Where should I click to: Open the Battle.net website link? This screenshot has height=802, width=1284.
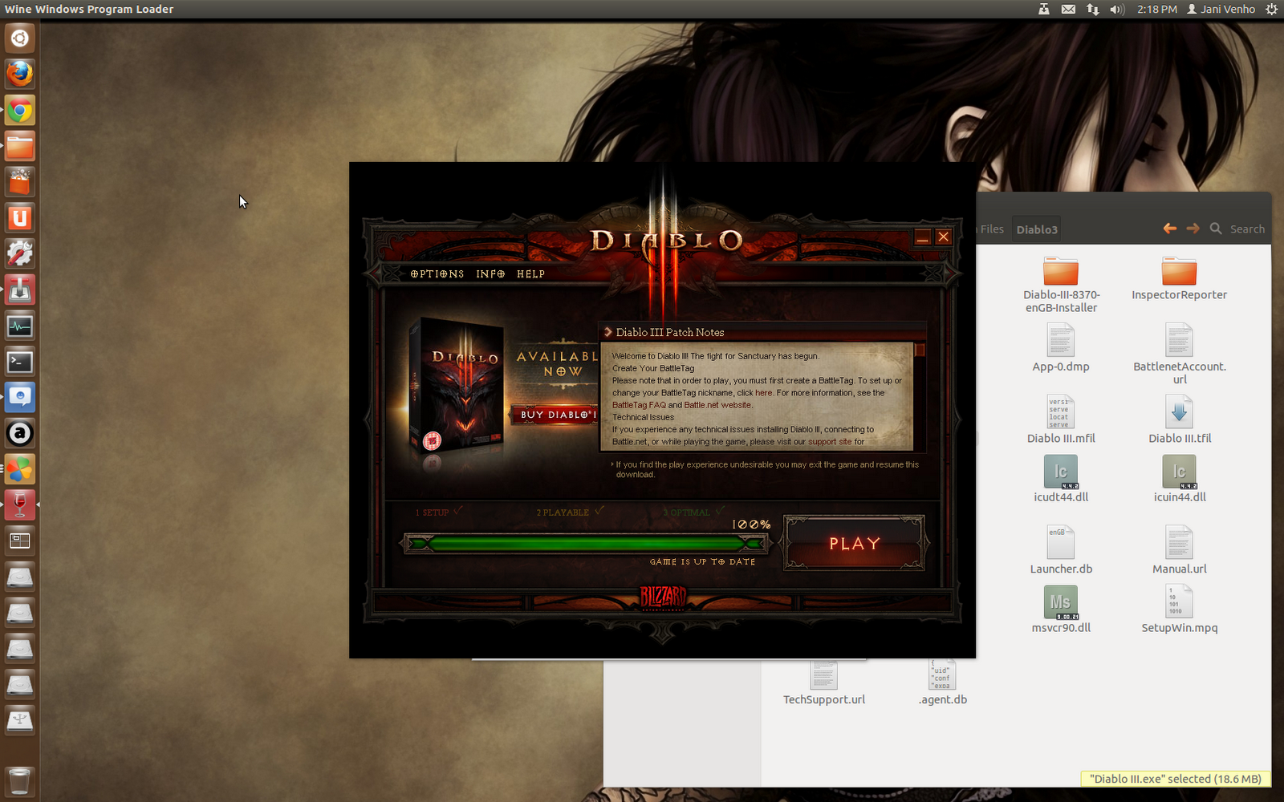click(x=717, y=405)
